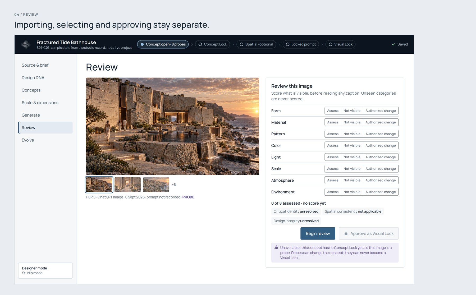Show the +5 more images
Screen dimensions: 476x295
174,185
